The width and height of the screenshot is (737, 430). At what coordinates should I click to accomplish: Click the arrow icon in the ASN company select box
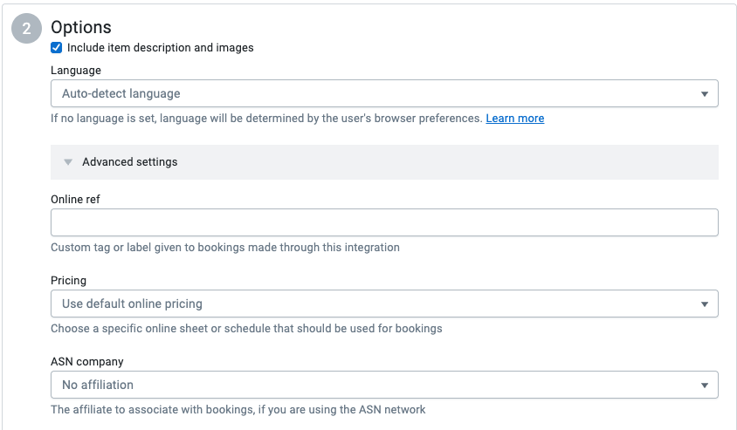tap(704, 386)
